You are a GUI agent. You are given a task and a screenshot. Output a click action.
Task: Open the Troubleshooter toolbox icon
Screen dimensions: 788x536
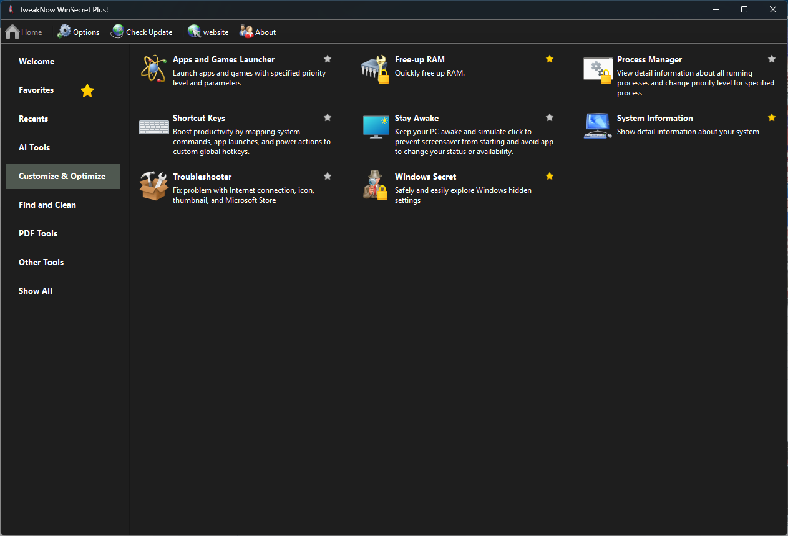coord(153,185)
